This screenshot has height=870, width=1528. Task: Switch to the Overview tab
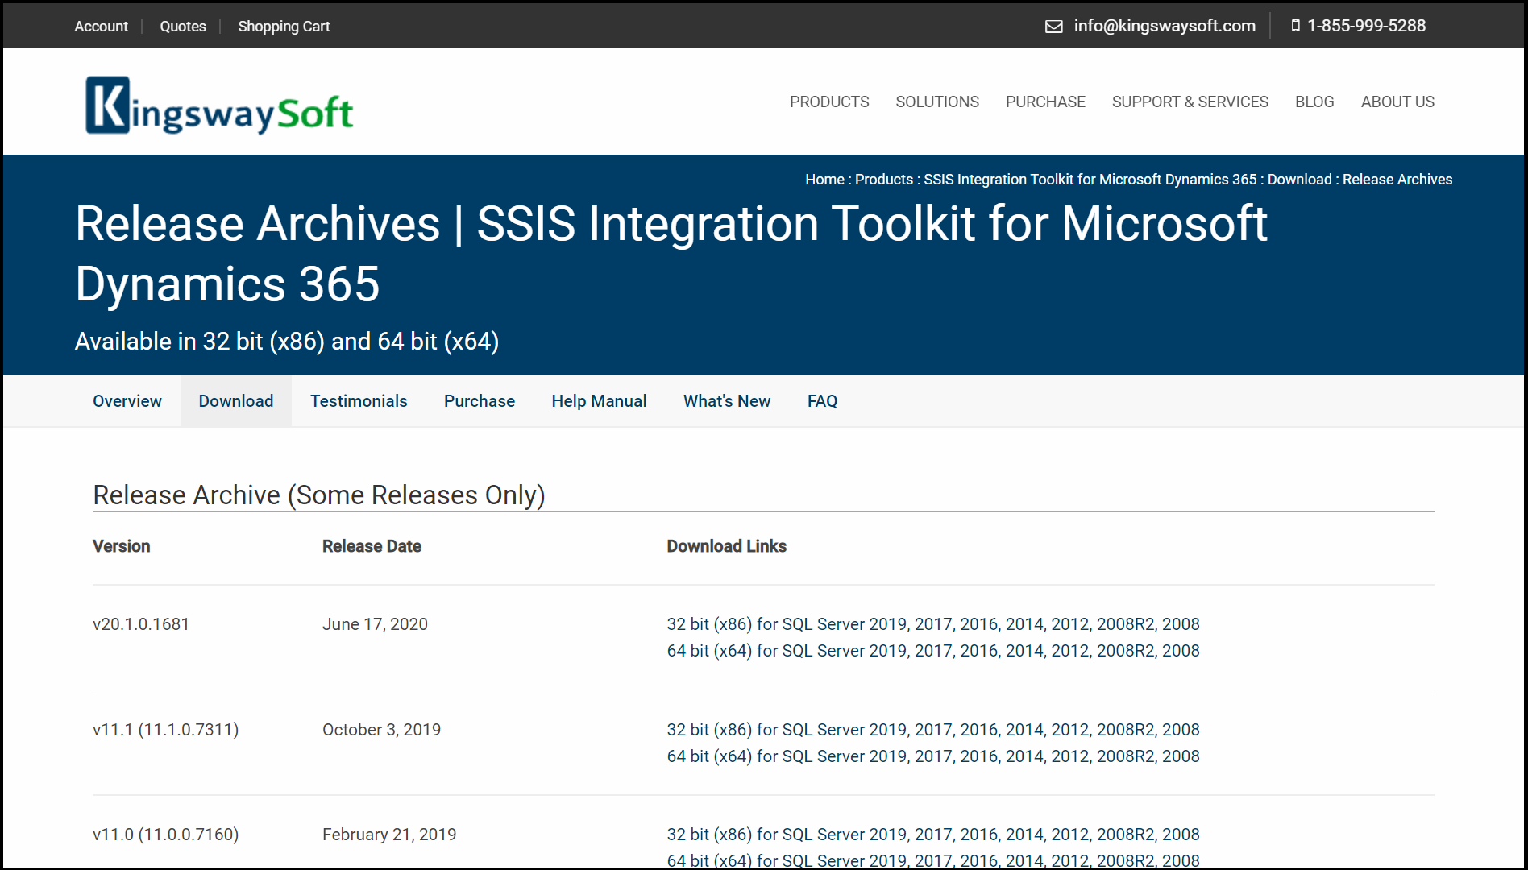tap(127, 401)
